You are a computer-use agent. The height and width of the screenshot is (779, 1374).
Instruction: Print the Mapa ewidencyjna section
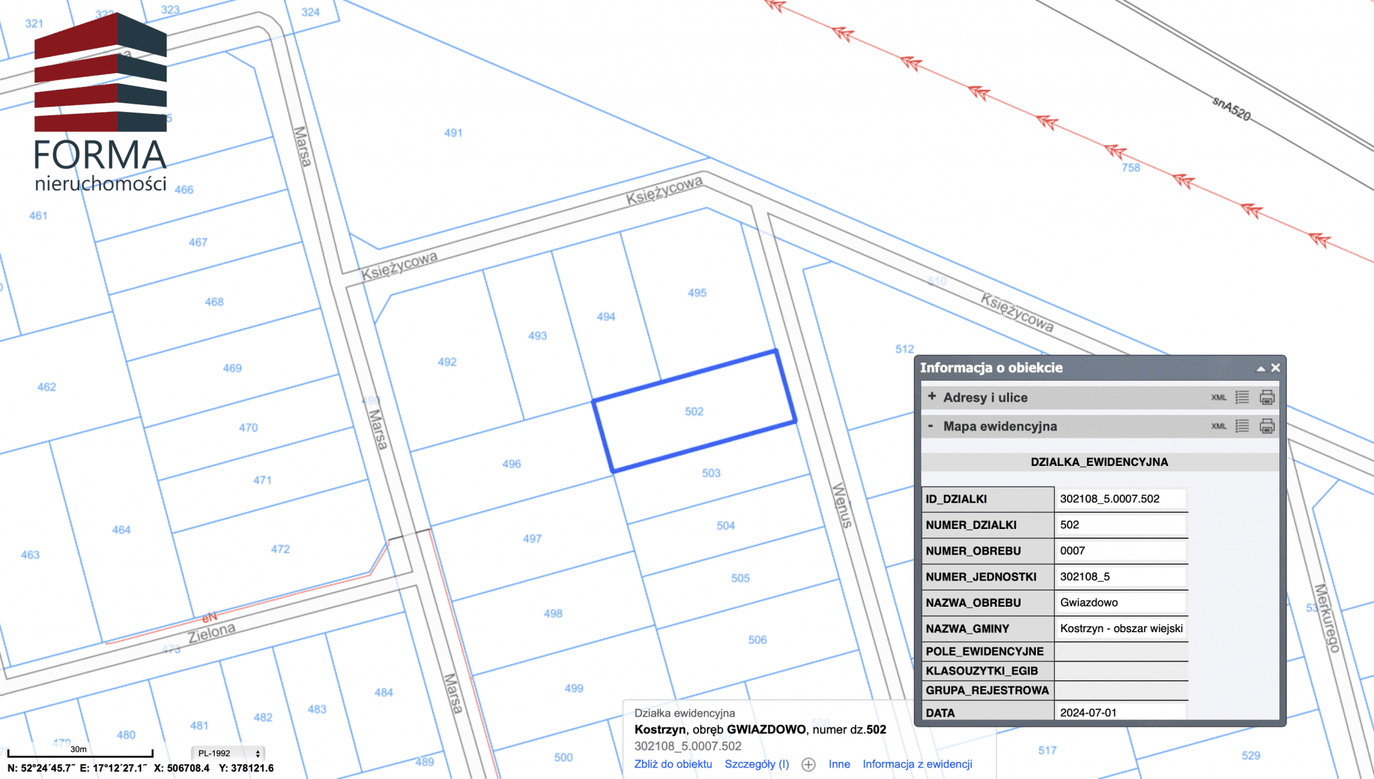[x=1267, y=426]
